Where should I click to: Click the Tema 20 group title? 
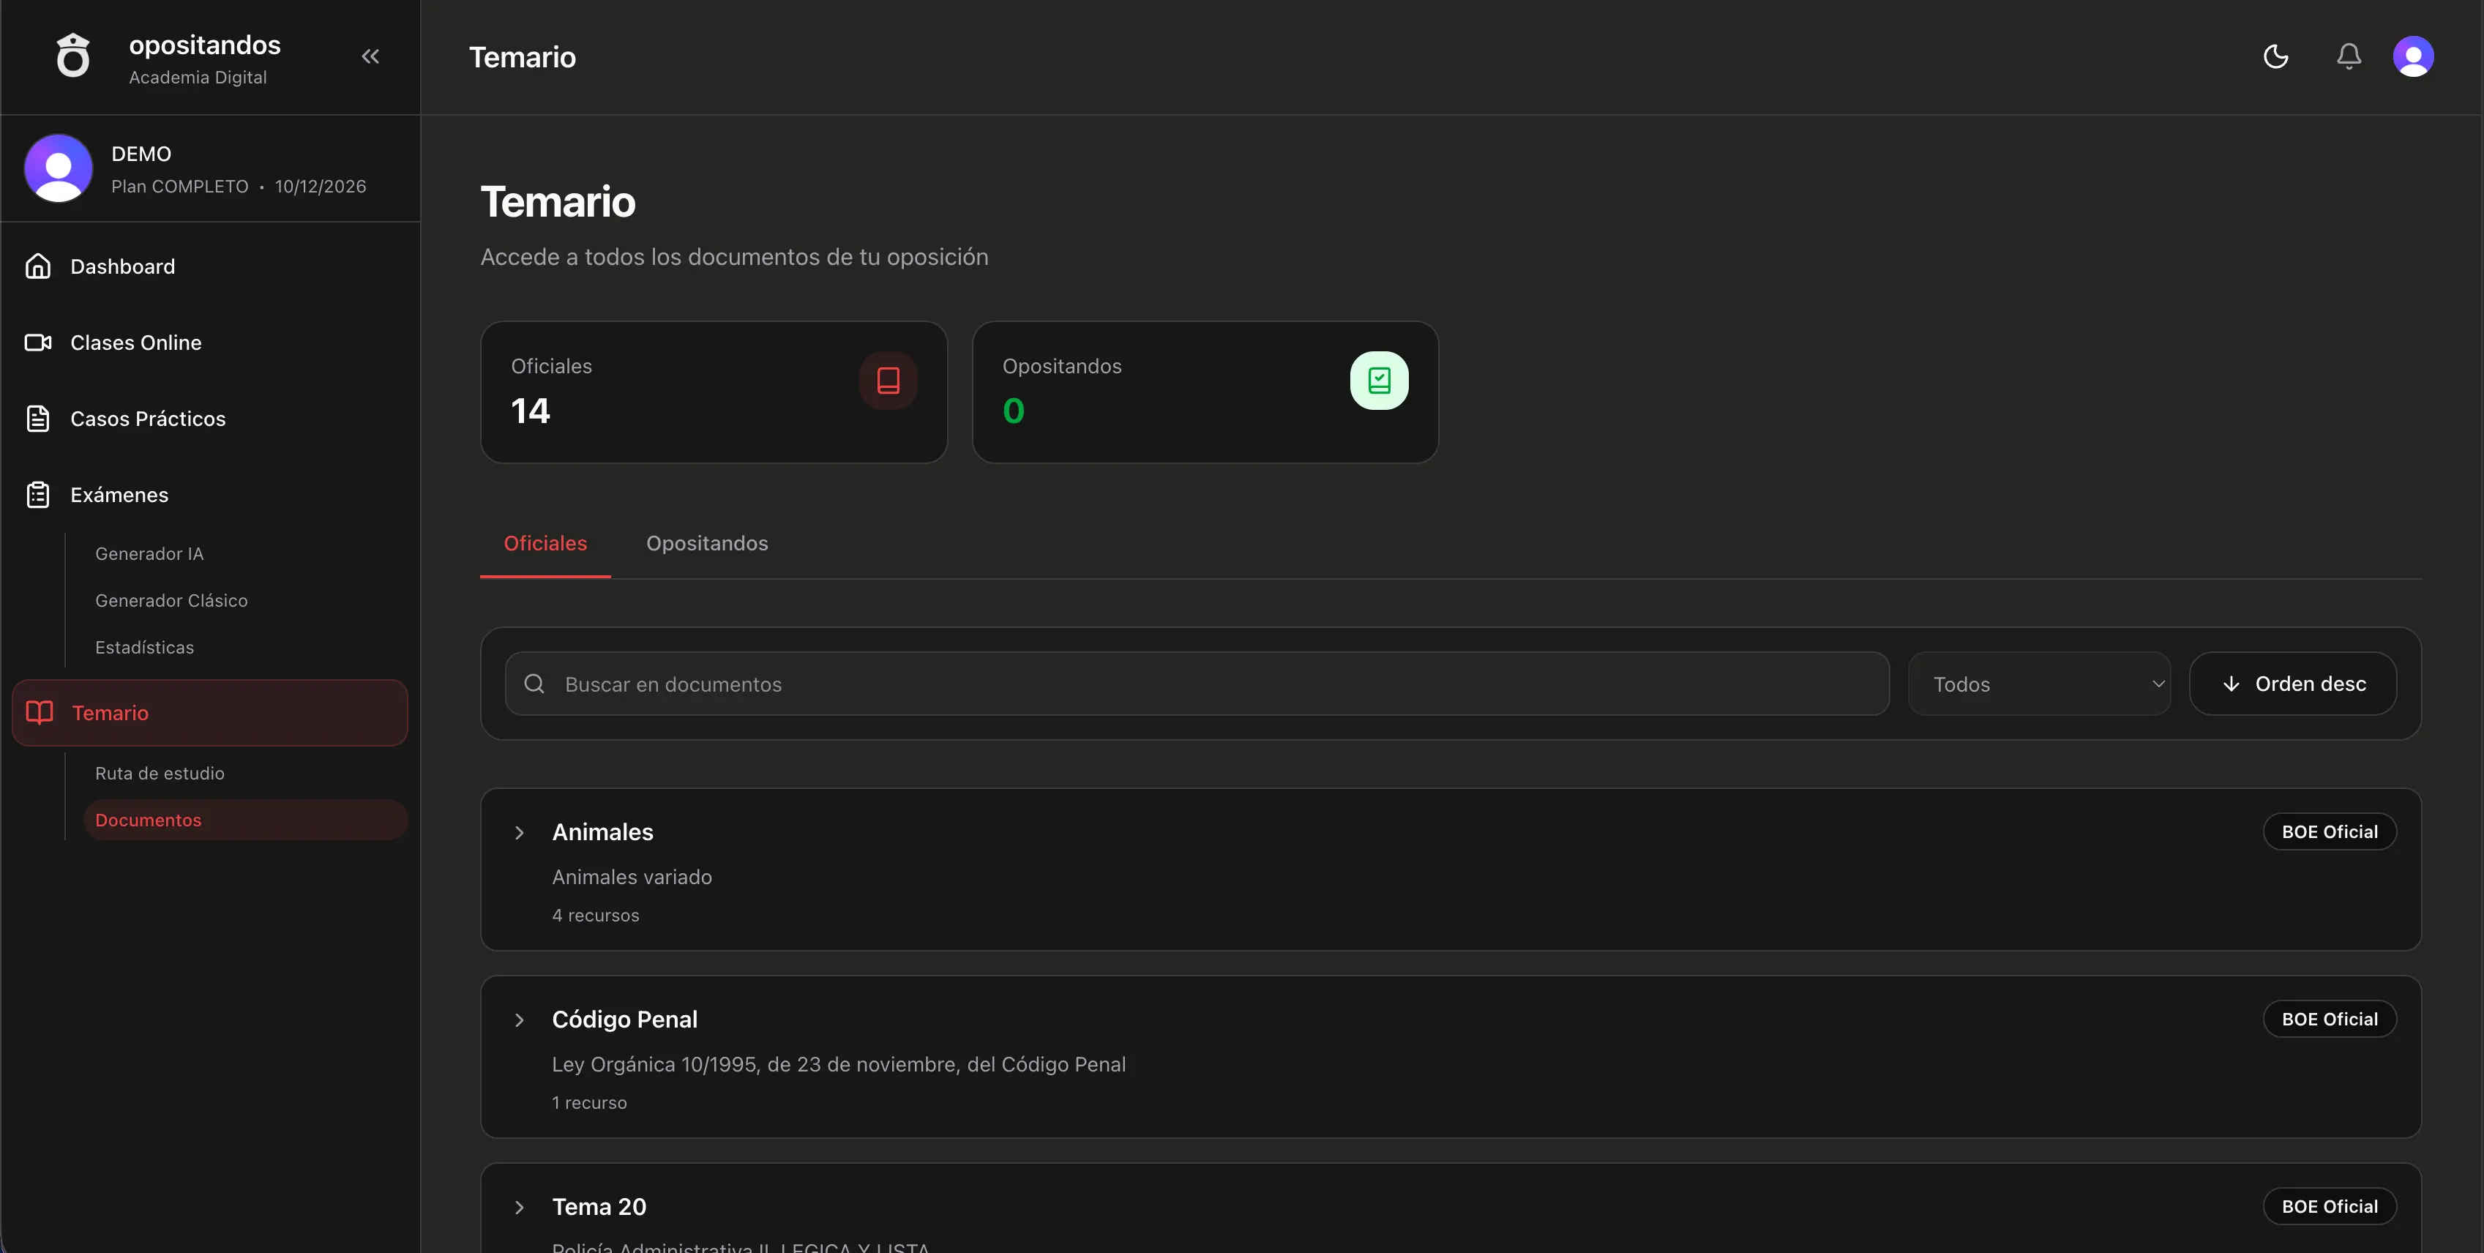[x=599, y=1207]
